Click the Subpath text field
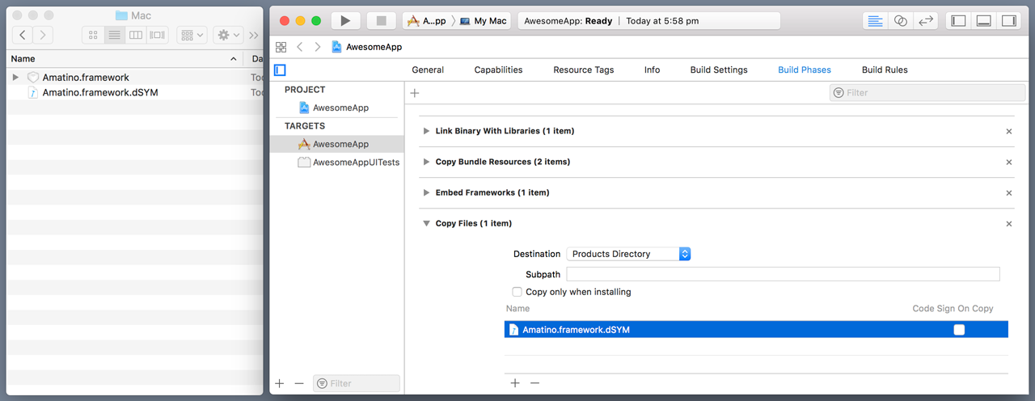 (x=784, y=274)
